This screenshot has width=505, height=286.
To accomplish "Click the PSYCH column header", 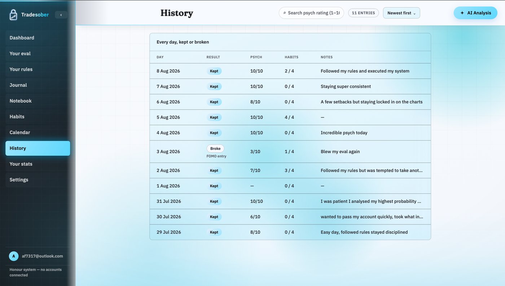I will pyautogui.click(x=256, y=57).
